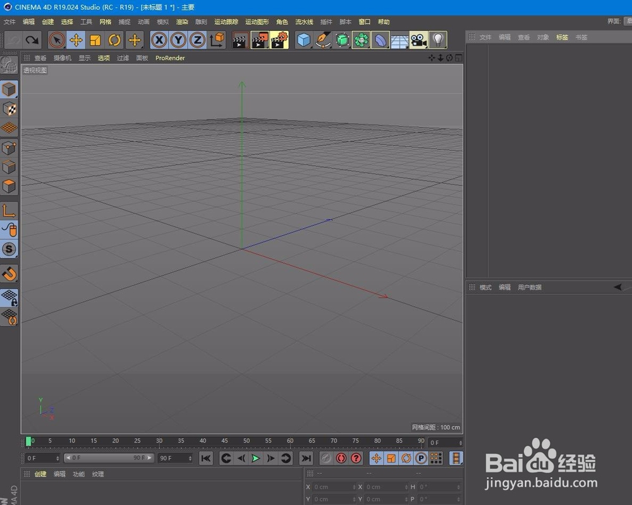Click the Redo arrow icon

32,40
